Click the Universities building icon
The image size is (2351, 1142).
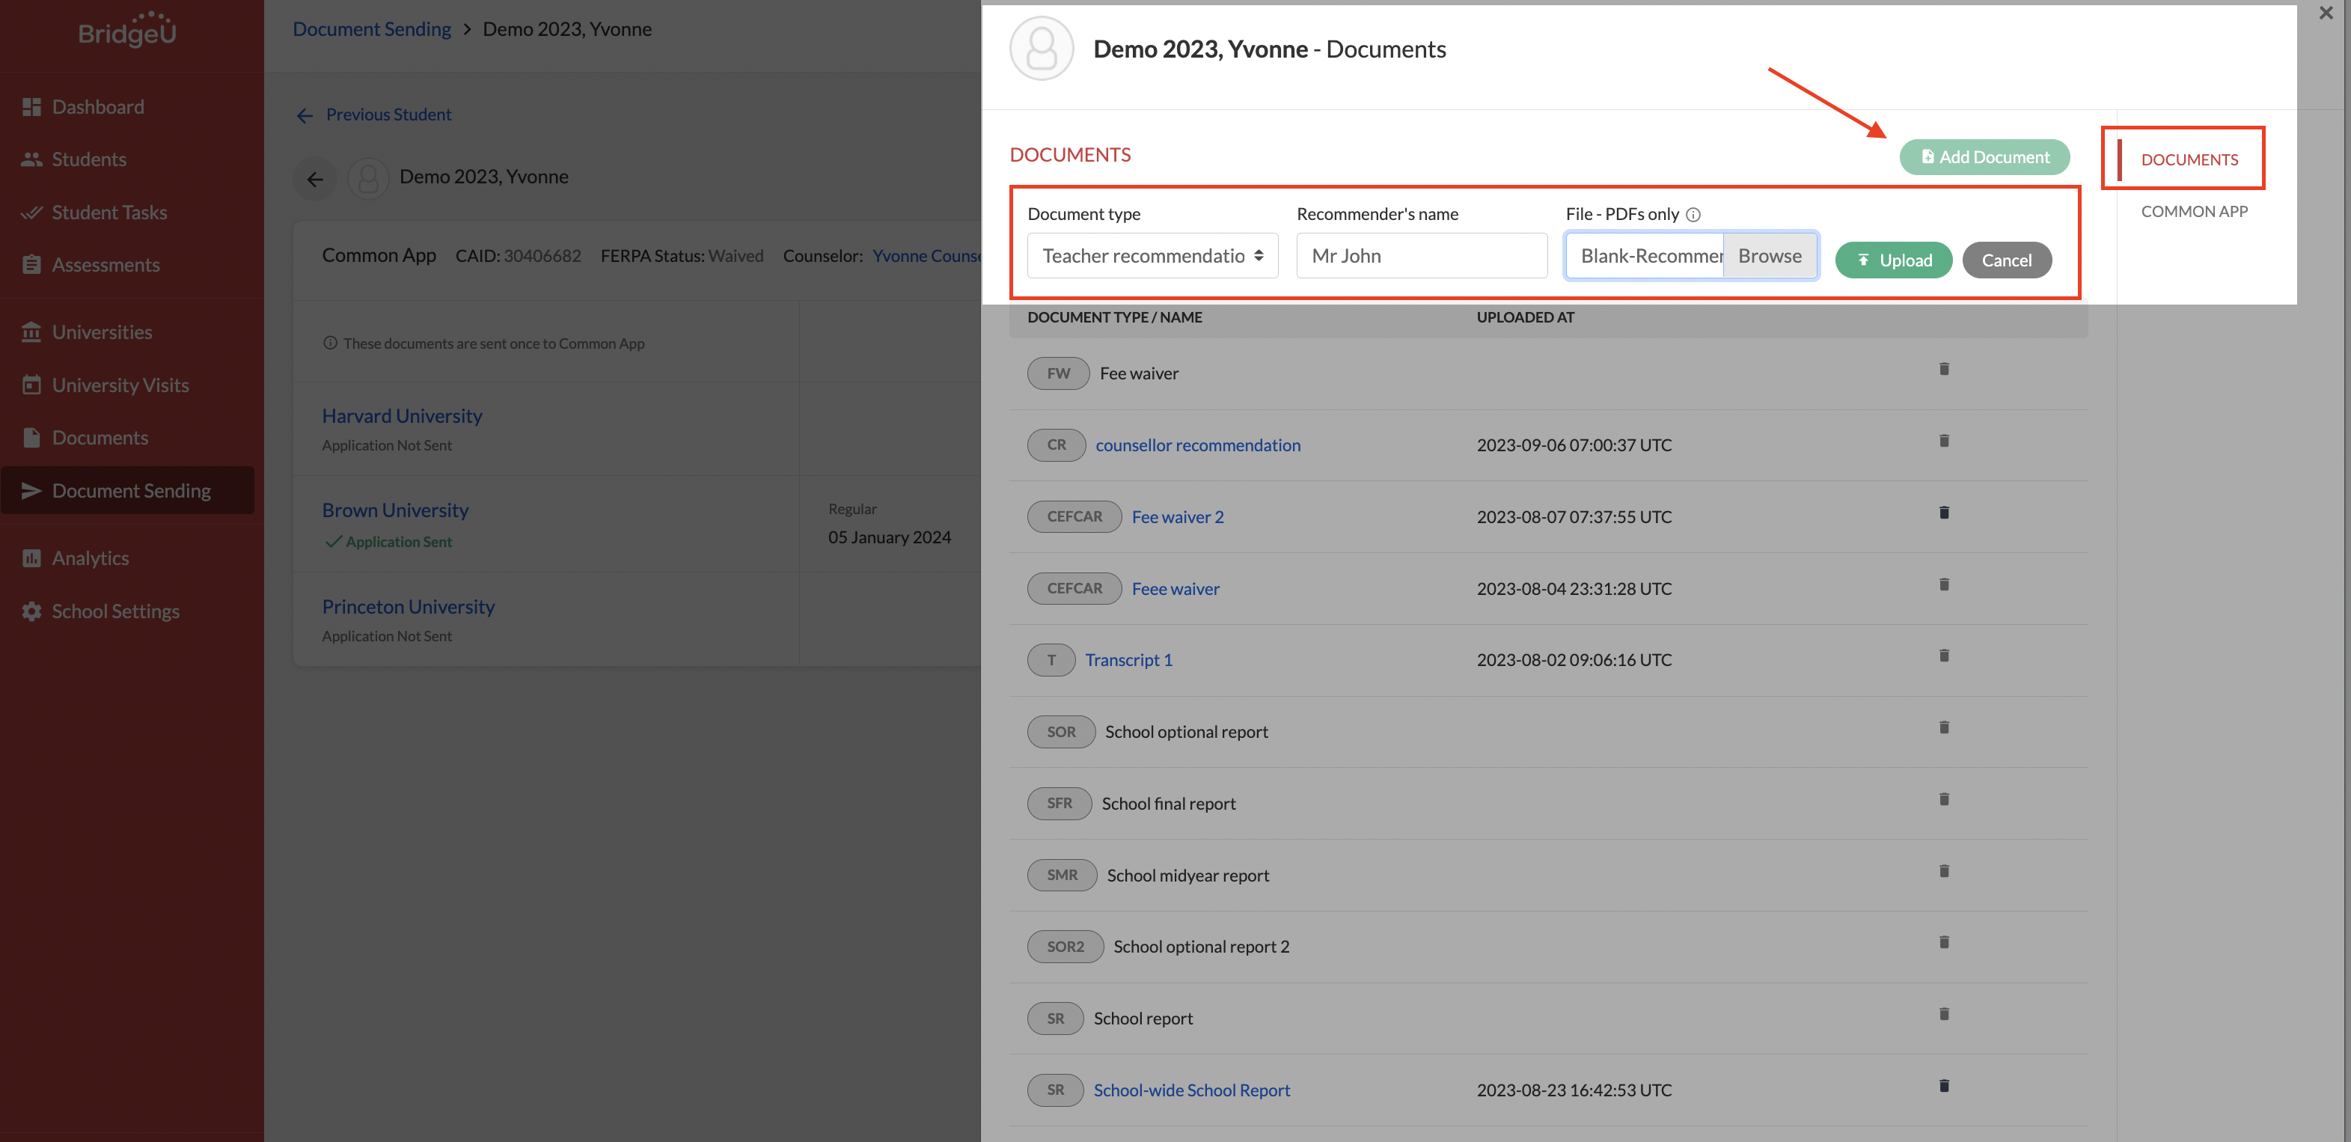pos(32,332)
